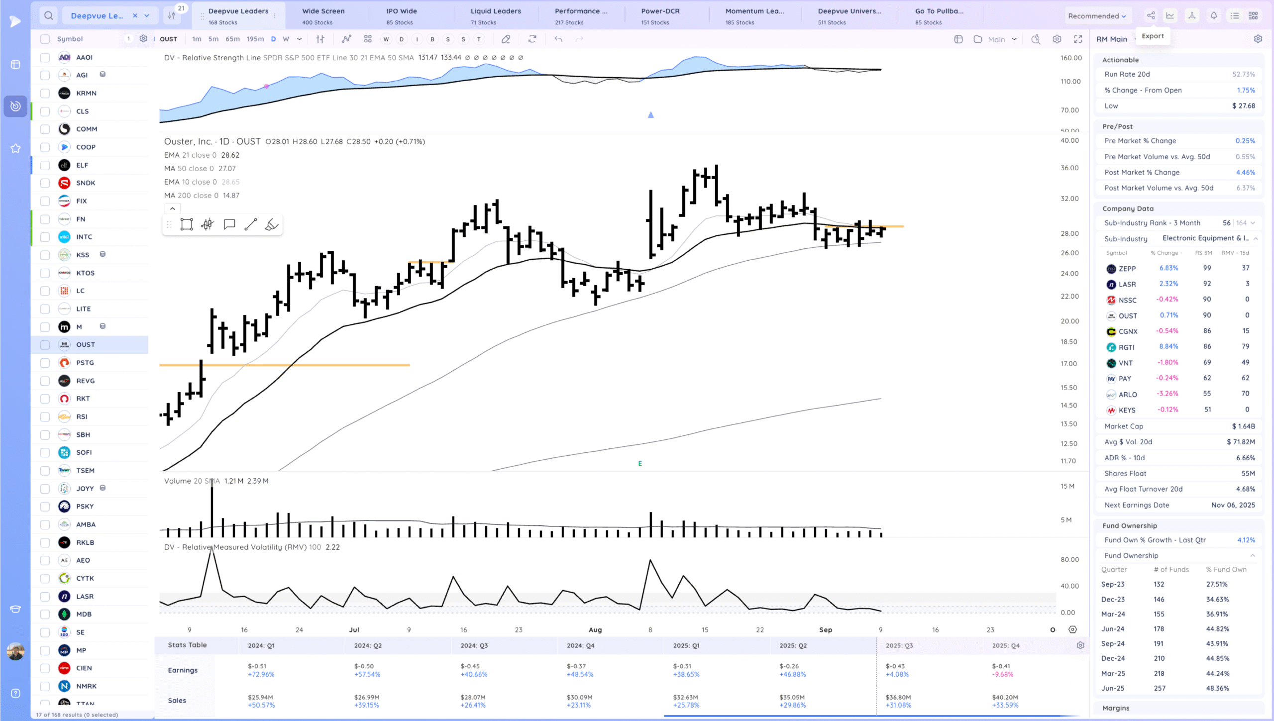Screen dimensions: 1274x721
Task: Select the 195m timeframe
Action: (255, 39)
